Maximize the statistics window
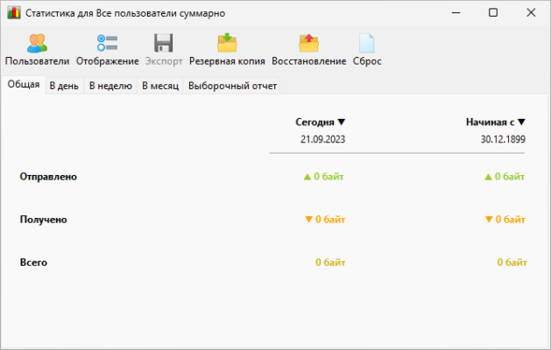 point(493,13)
